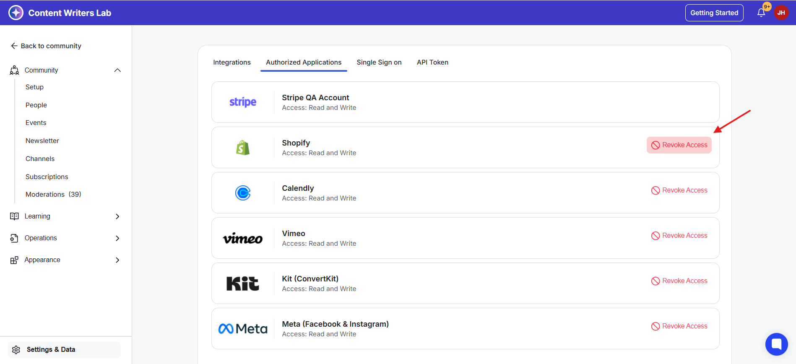Click the Community people icon in sidebar

pyautogui.click(x=14, y=70)
